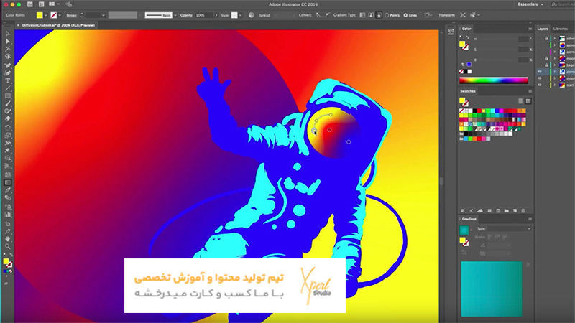This screenshot has width=575, height=323.
Task: Switch swatches to list view icon
Action: (x=520, y=101)
